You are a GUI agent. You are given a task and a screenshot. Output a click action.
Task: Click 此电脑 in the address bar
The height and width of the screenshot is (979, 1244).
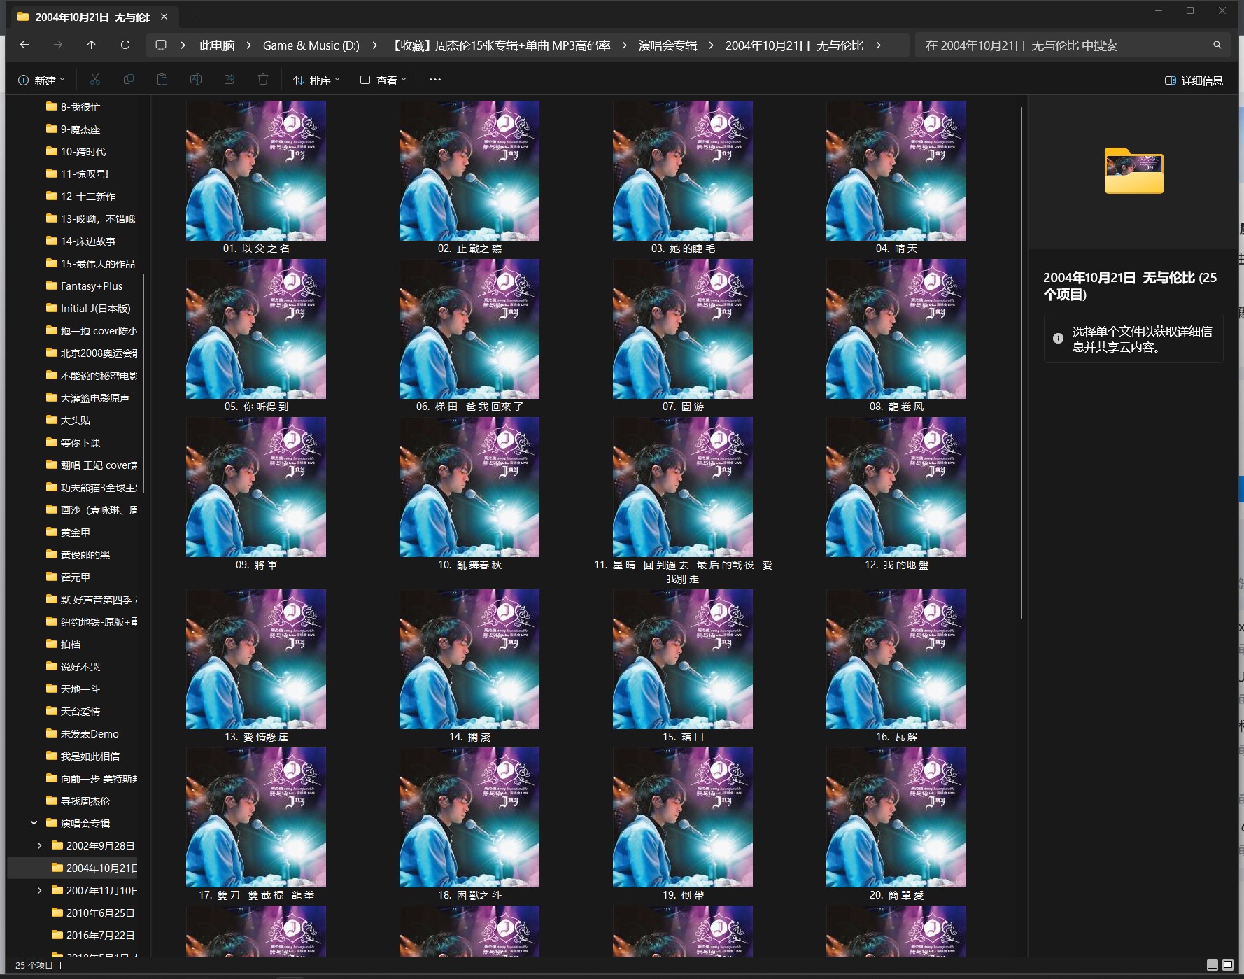[x=217, y=45]
